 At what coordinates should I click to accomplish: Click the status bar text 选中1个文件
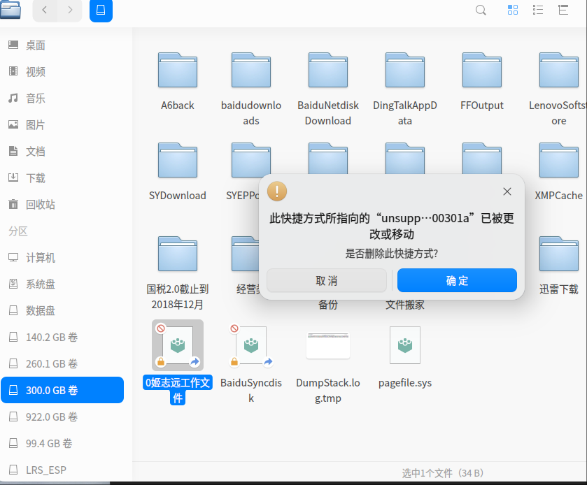pos(443,473)
